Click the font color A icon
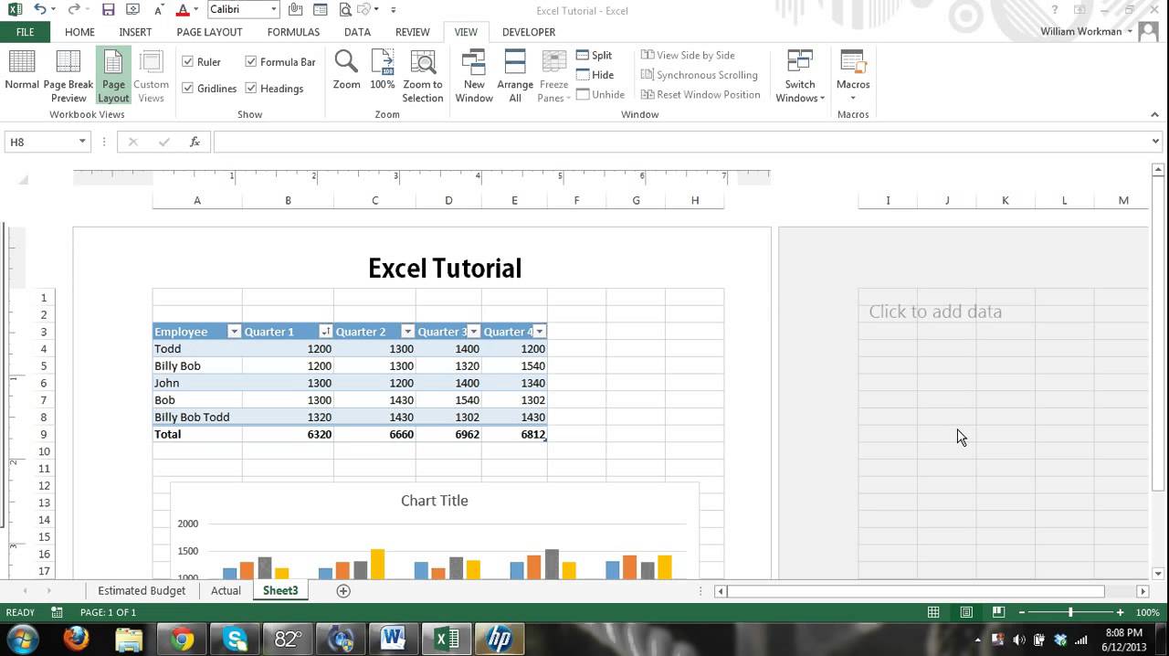 [182, 10]
